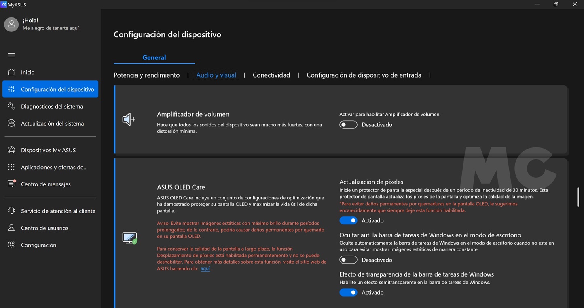Select Potencia y rendimiento section
This screenshot has width=584, height=308.
tap(146, 75)
